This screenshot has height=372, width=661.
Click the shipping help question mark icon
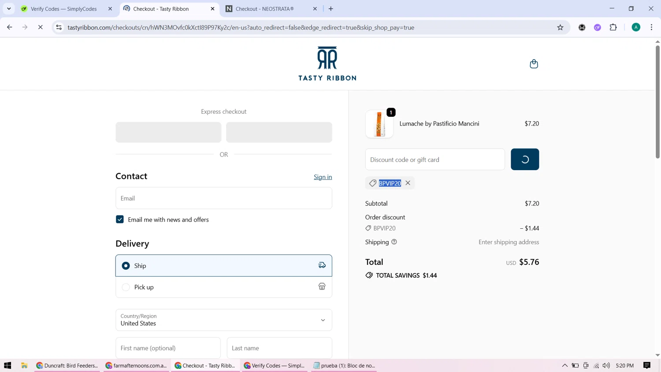[394, 242]
